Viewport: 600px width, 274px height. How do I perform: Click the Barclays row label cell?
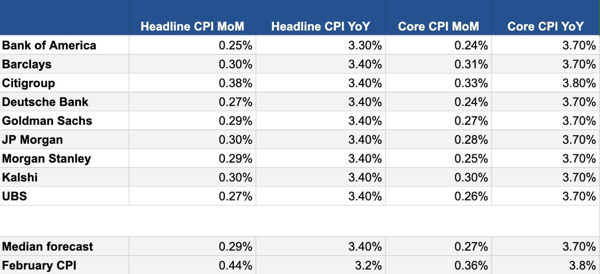pos(27,64)
